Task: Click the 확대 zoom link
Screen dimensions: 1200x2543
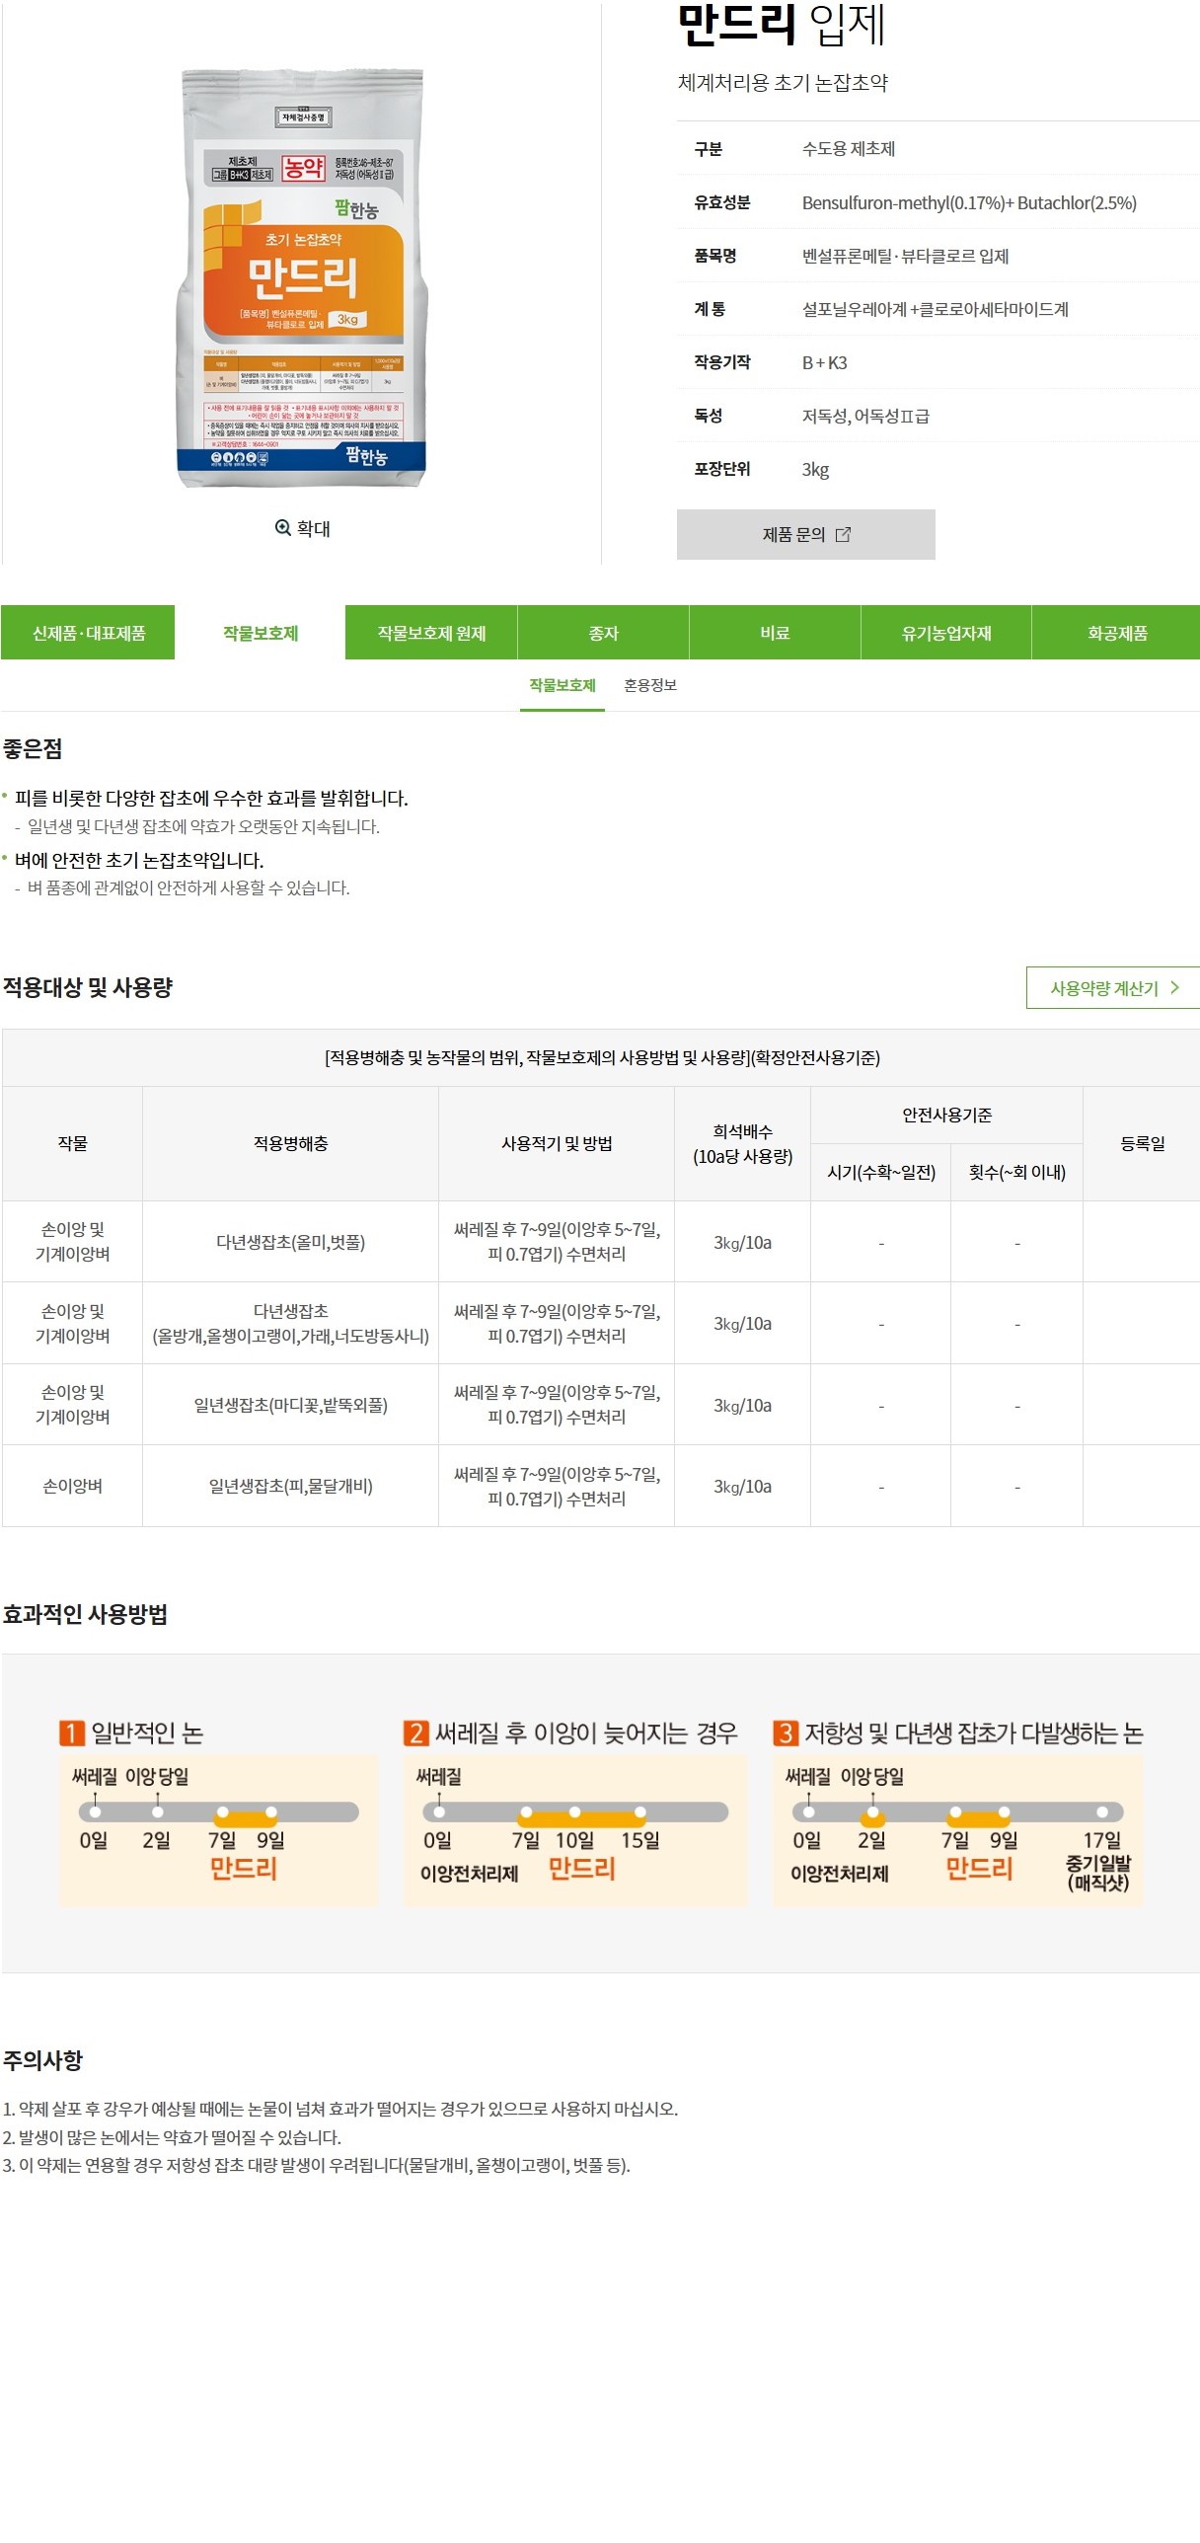Action: tap(303, 528)
